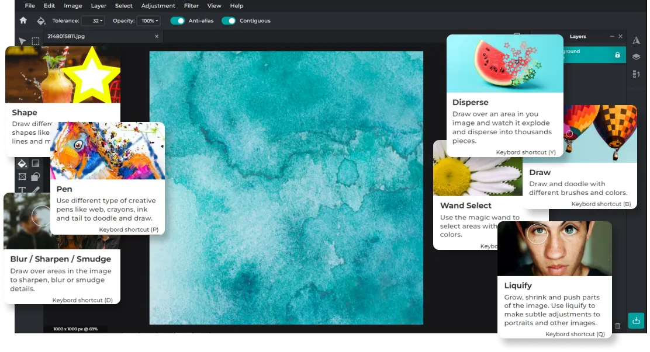The height and width of the screenshot is (352, 650).
Task: Click the "Liquify" card heading
Action: click(518, 285)
